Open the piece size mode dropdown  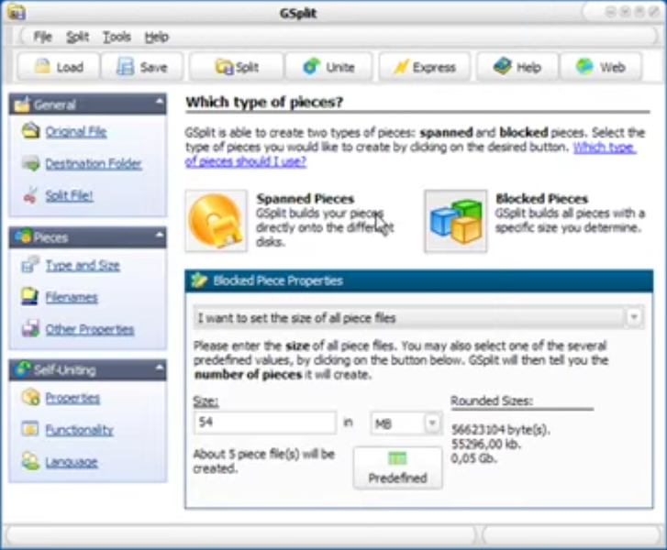pyautogui.click(x=634, y=317)
